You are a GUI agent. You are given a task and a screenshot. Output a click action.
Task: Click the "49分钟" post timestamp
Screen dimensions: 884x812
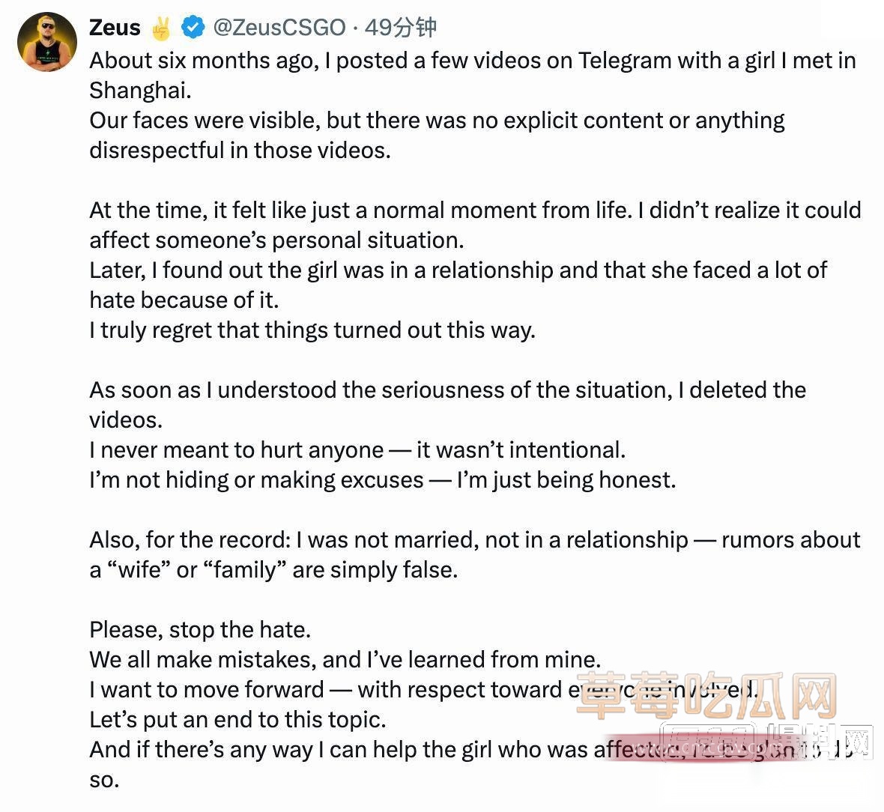[x=400, y=28]
